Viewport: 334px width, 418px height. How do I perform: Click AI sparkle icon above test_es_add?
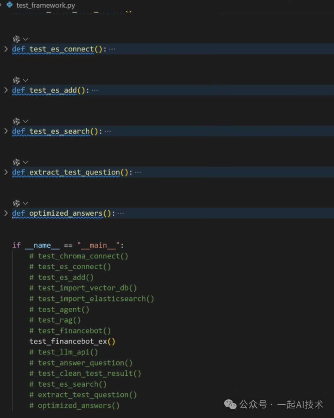16,80
